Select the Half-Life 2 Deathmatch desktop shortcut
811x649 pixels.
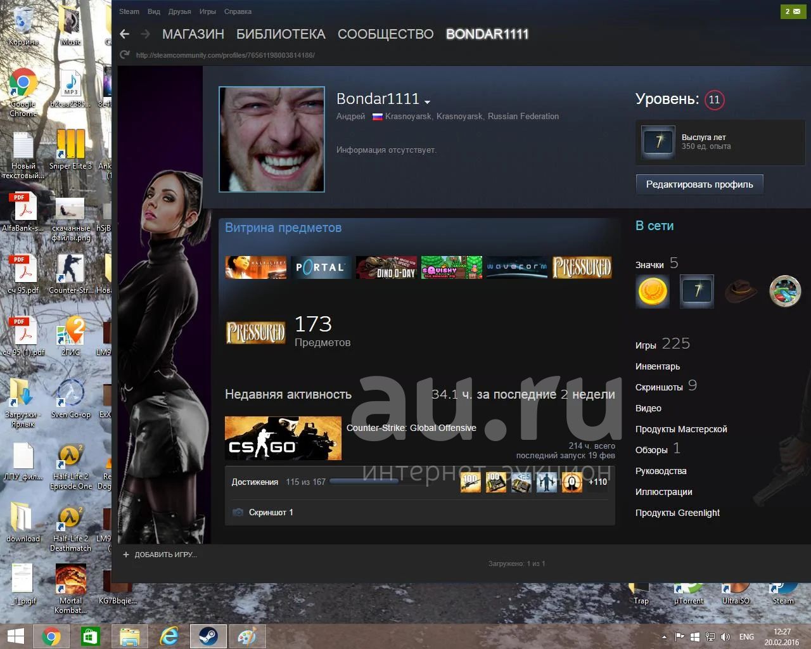click(x=70, y=529)
